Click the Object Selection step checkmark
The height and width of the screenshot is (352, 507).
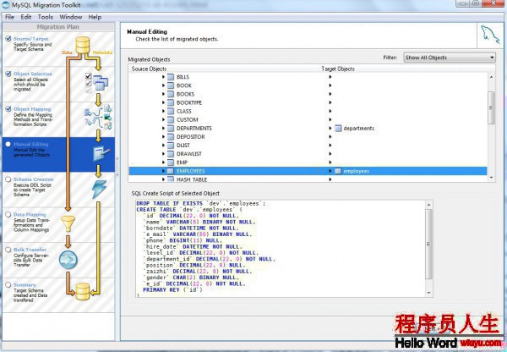click(x=8, y=74)
